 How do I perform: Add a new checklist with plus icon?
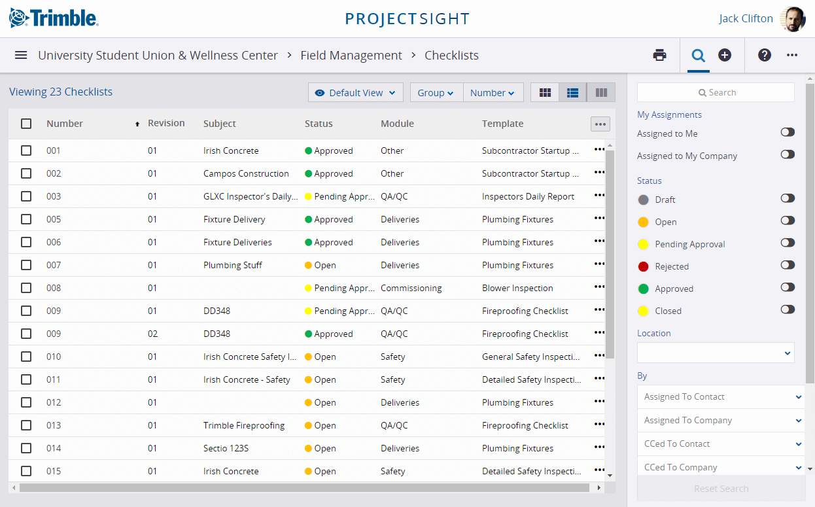pyautogui.click(x=725, y=55)
